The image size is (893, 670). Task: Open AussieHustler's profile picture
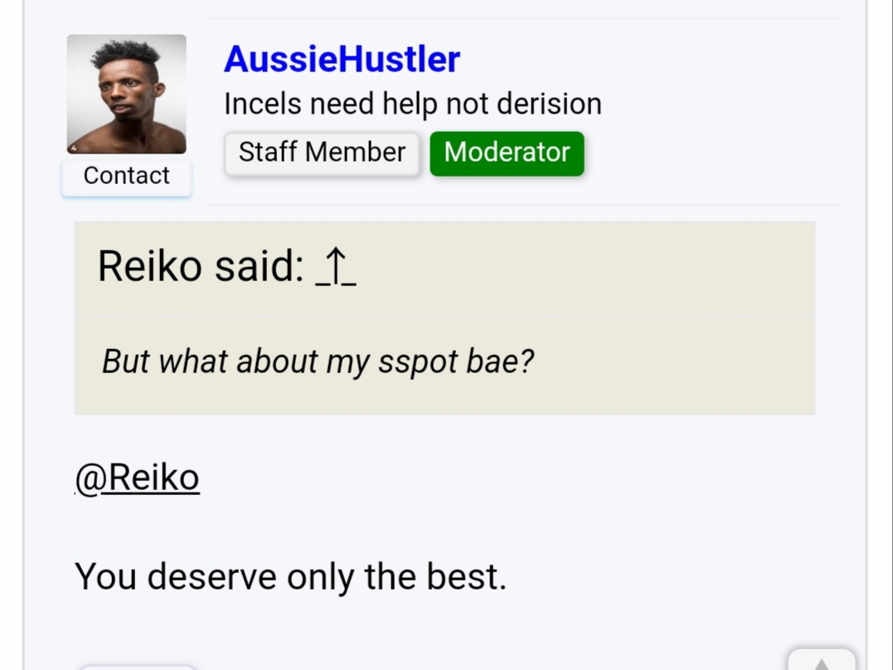pos(126,94)
